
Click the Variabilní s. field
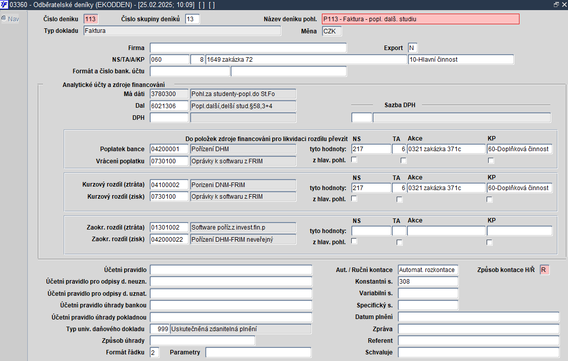[428, 293]
